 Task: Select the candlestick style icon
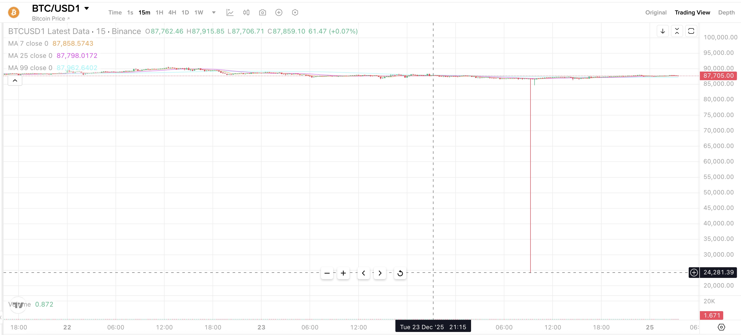(246, 12)
